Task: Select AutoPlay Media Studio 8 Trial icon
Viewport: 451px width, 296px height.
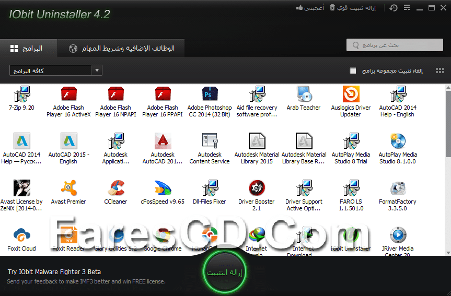Action: tap(351, 141)
